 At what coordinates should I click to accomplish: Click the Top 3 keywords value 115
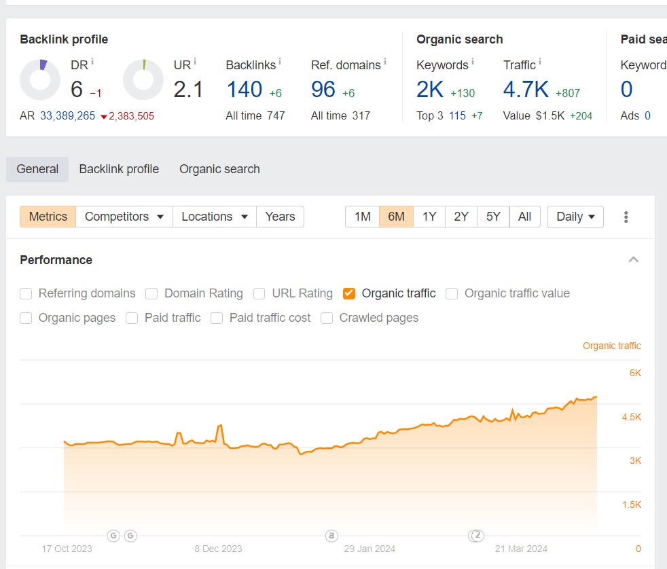pos(457,115)
